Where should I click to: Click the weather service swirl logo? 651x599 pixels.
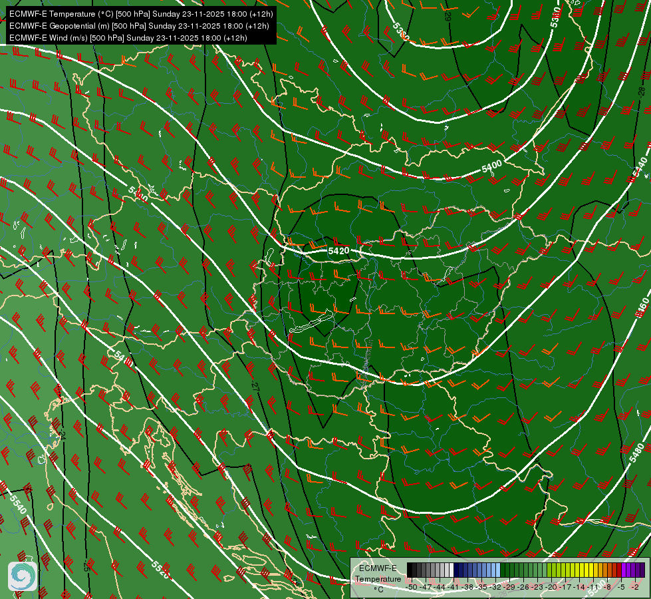(23, 576)
